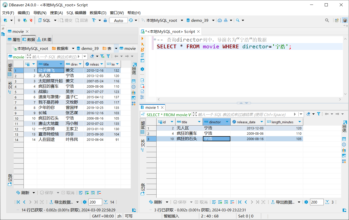Screen dimensions: 349x220
Task: Toggle the 面板 panels button in result view
Action: tap(344, 127)
